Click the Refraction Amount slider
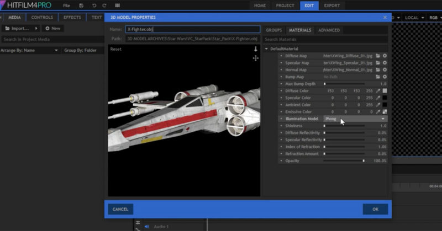This screenshot has height=231, width=442. (x=344, y=154)
